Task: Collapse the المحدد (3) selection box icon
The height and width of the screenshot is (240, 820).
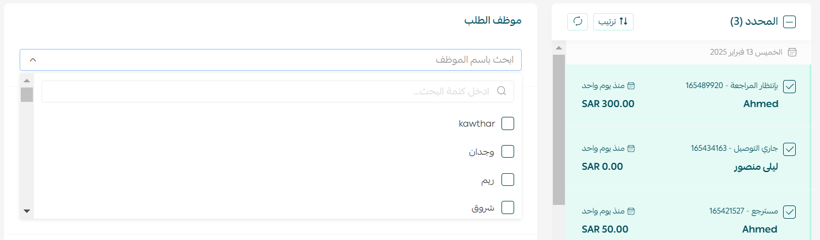Action: [789, 22]
